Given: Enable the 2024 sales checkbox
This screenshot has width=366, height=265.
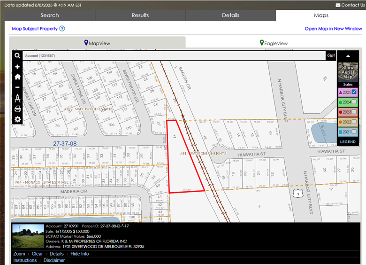Looking at the screenshot, I should coord(354,102).
